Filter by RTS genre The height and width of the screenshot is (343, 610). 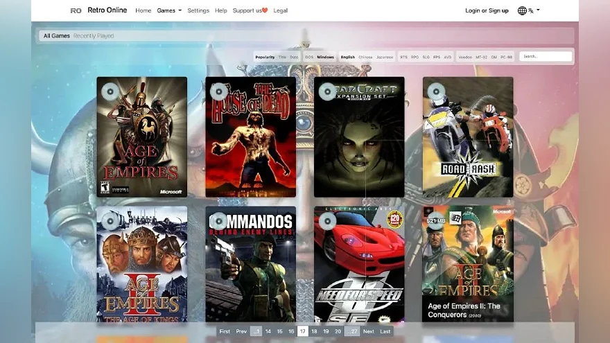(404, 57)
